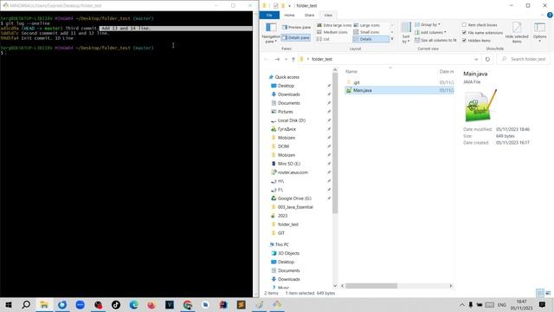This screenshot has width=554, height=312.
Task: Select Main.java in the file list
Action: (399, 90)
